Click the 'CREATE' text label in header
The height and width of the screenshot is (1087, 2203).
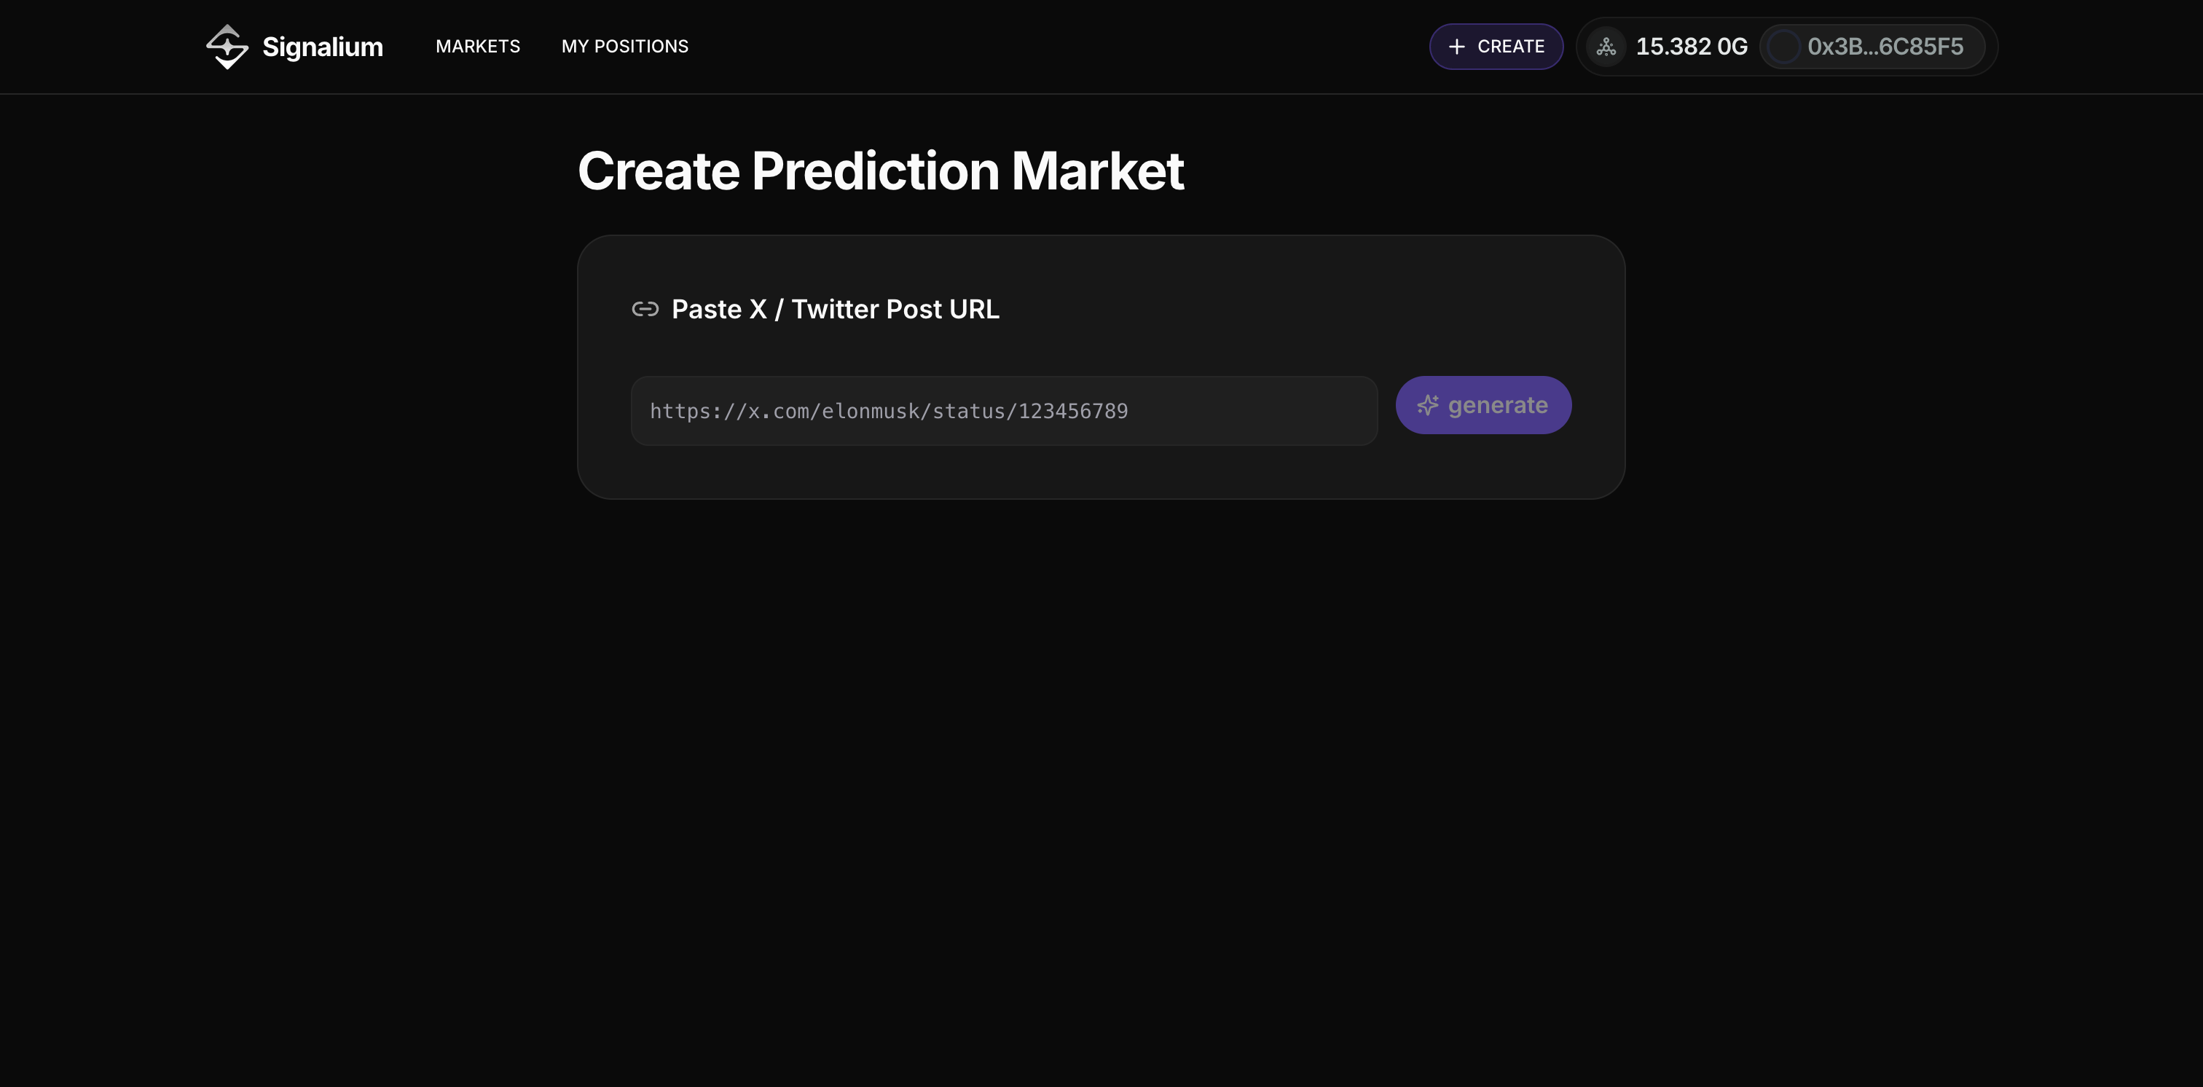click(x=1510, y=47)
